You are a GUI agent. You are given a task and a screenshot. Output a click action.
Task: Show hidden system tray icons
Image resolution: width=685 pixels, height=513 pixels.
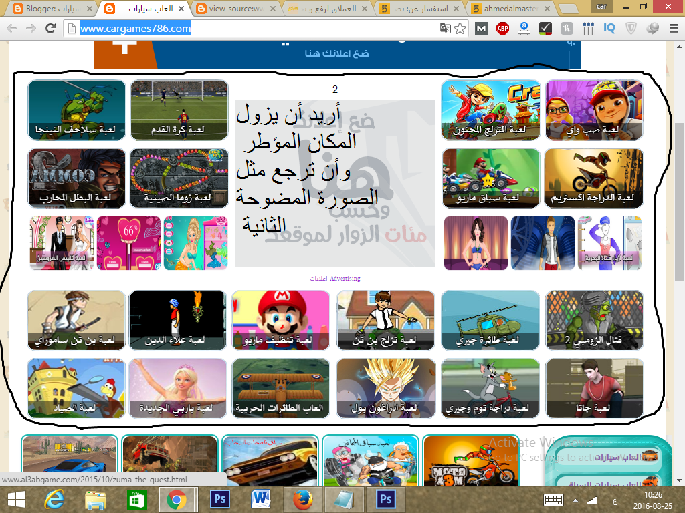click(575, 500)
